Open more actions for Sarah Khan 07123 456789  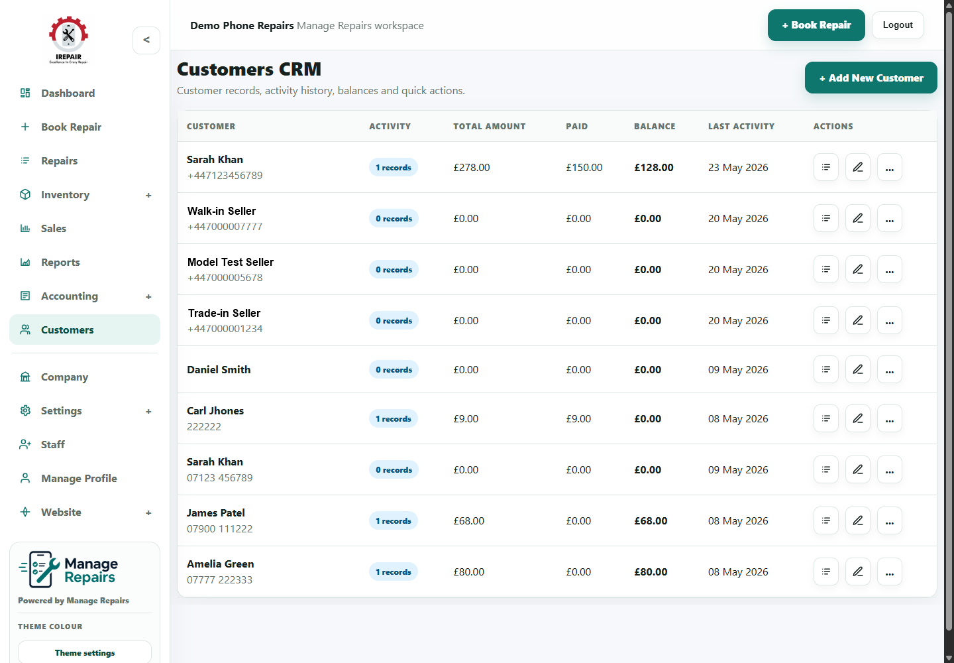pyautogui.click(x=890, y=469)
